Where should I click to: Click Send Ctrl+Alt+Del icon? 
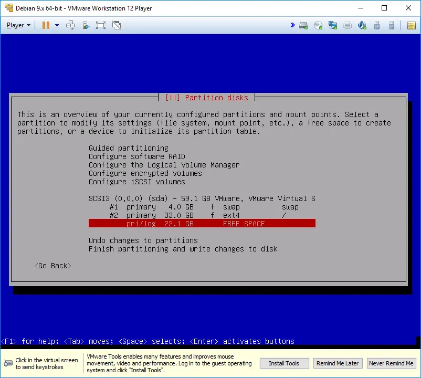pos(70,25)
